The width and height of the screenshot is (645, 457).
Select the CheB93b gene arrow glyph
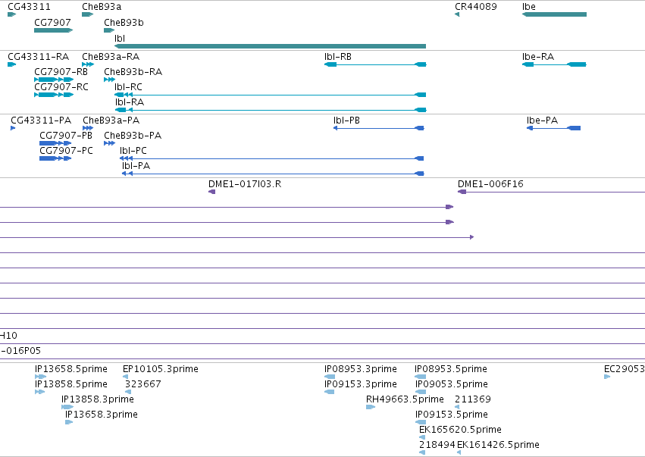pyautogui.click(x=109, y=30)
